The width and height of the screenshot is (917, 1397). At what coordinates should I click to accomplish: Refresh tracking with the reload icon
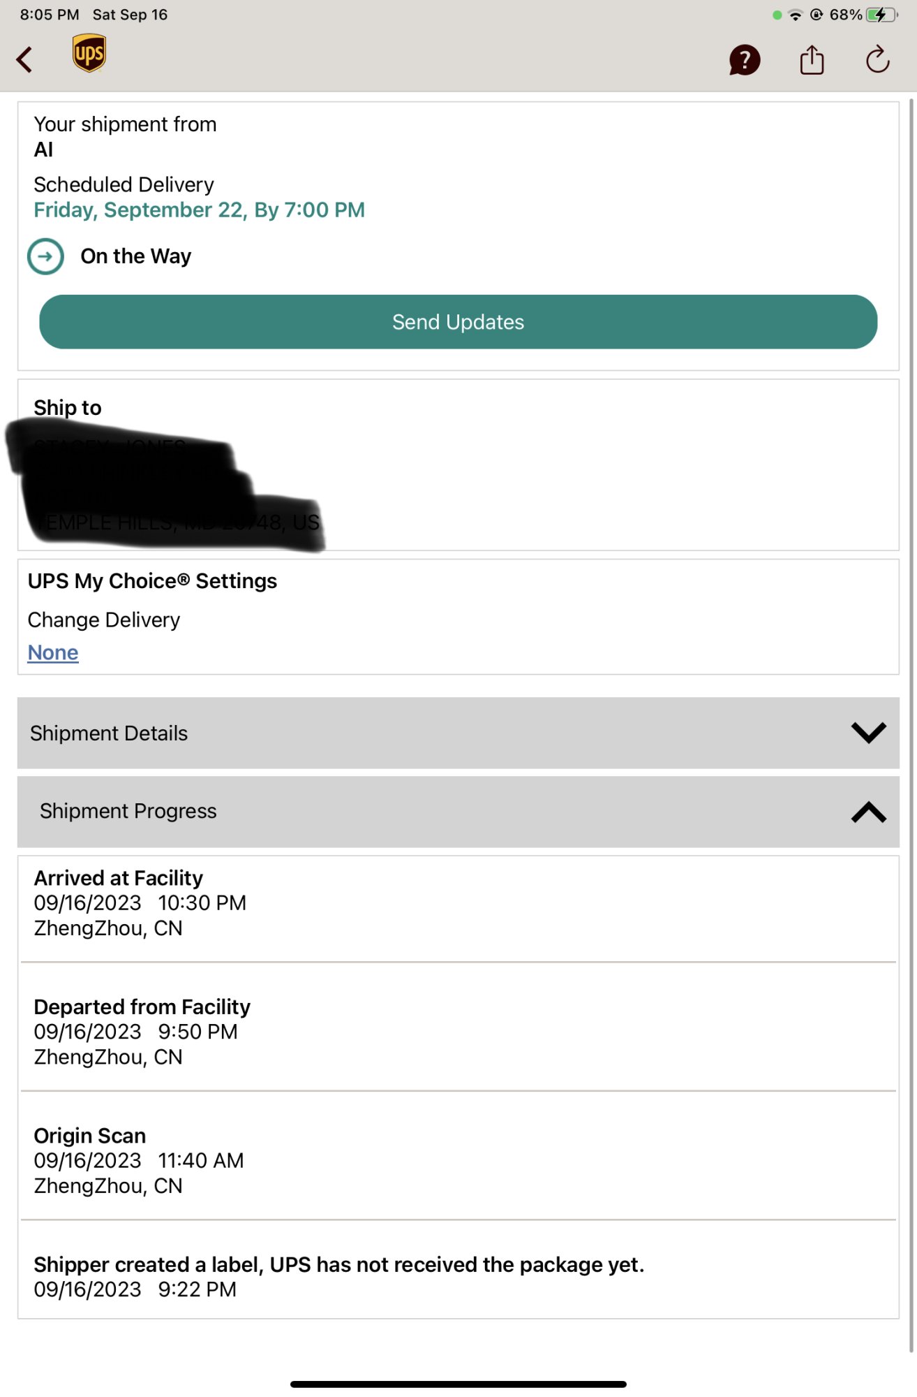tap(877, 59)
